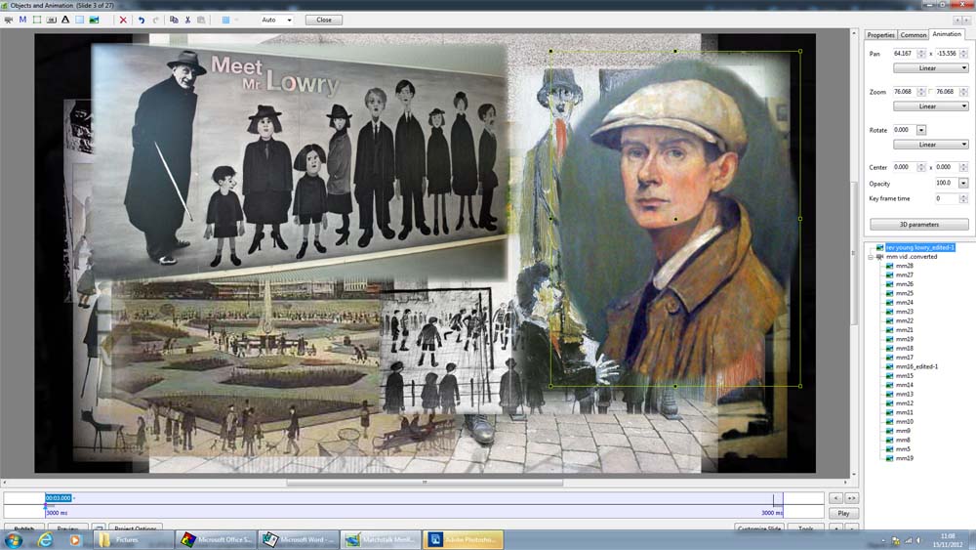Click the Center Y value field
The height and width of the screenshot is (550, 976).
948,168
